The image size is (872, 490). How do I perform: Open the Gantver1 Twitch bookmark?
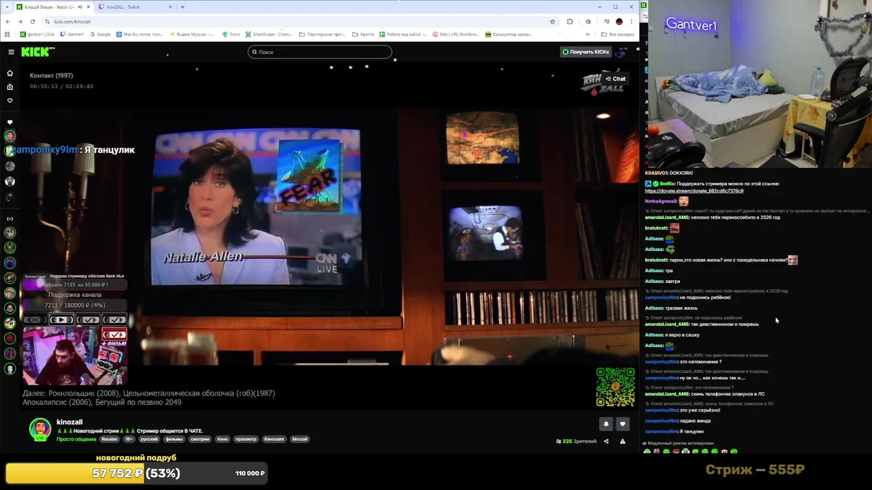(72, 34)
